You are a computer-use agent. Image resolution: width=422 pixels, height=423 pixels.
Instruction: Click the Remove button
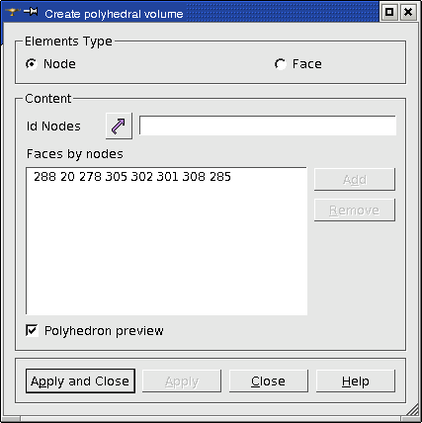355,211
